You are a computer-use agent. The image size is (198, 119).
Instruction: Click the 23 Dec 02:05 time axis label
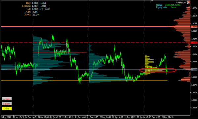coord(155,117)
